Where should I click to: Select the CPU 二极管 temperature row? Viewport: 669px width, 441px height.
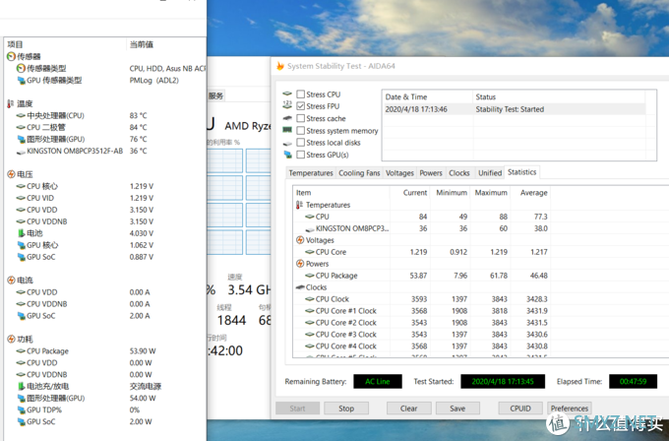105,127
